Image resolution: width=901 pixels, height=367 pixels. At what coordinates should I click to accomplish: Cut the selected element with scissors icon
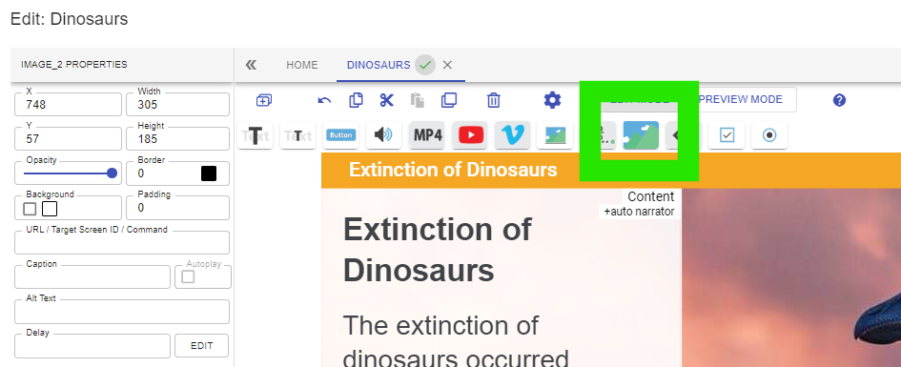tap(387, 100)
